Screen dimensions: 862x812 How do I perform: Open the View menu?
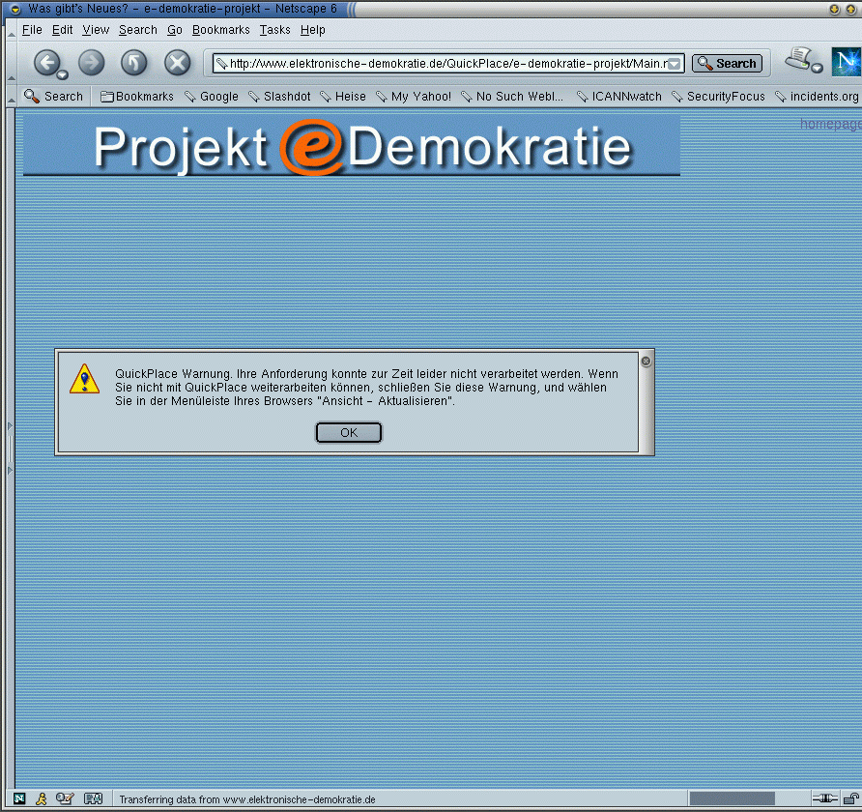point(96,30)
